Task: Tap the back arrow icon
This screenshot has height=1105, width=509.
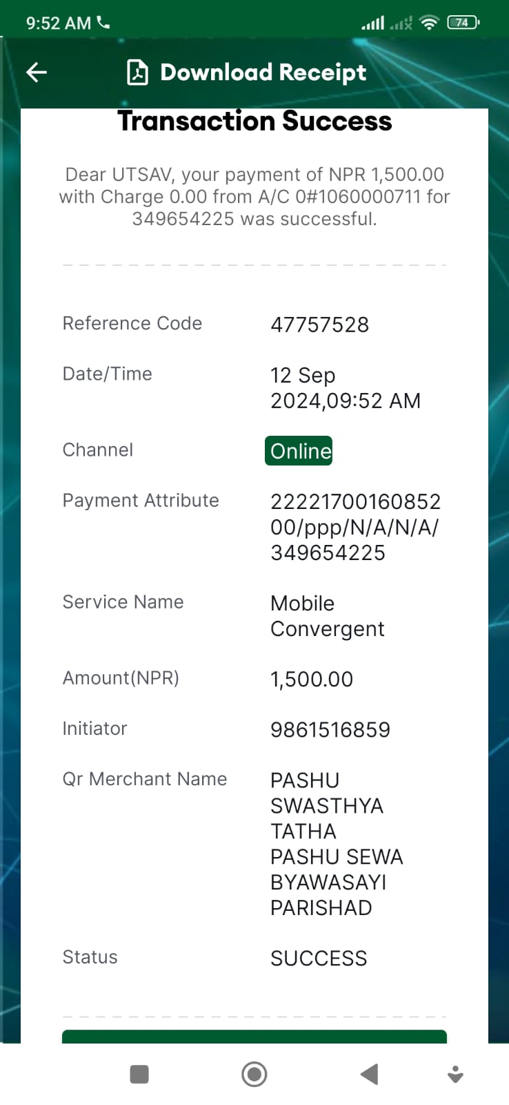Action: point(36,72)
